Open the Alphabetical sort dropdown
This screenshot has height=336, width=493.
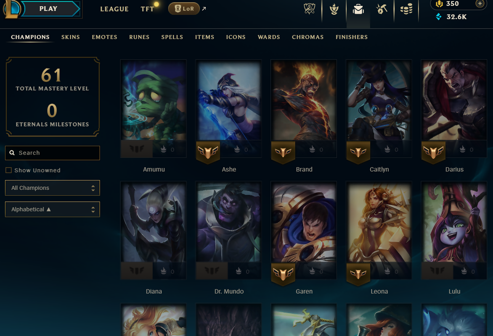53,209
